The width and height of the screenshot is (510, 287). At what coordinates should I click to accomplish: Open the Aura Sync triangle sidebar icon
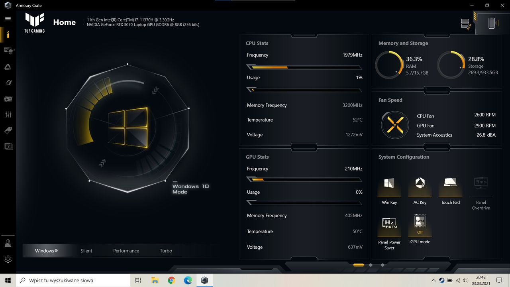(x=8, y=67)
